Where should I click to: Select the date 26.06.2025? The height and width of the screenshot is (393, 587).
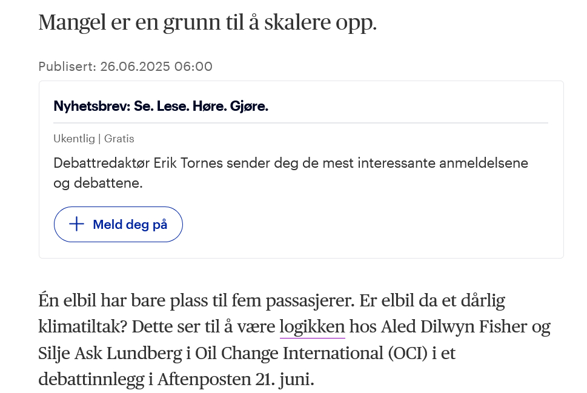(x=135, y=66)
